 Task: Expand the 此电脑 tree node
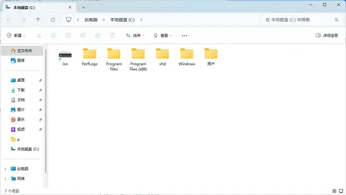pos(5,169)
